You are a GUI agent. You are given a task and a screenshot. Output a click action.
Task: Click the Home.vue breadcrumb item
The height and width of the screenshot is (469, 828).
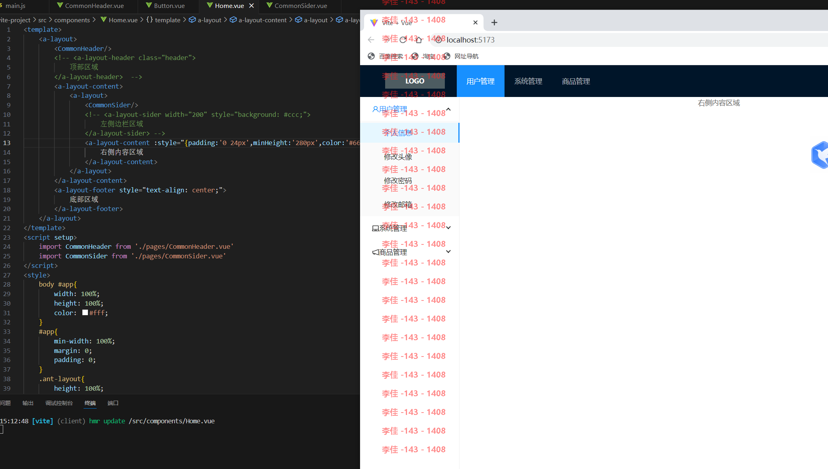point(119,20)
